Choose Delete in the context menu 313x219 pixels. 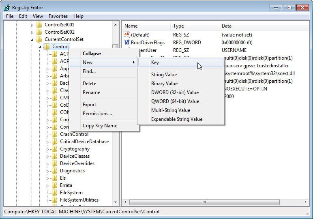[x=104, y=84]
